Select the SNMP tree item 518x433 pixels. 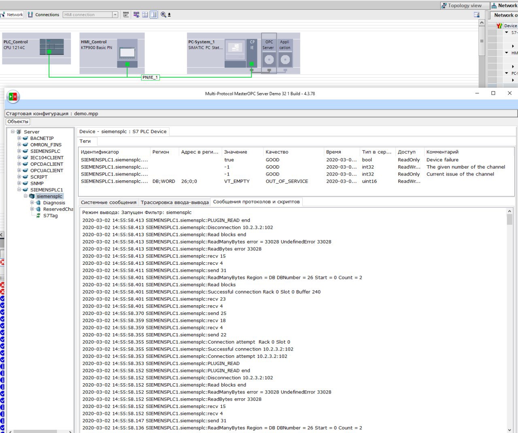37,184
